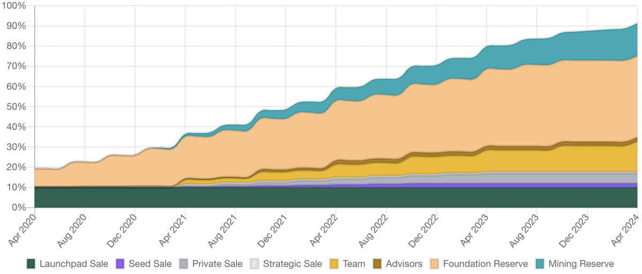Toggle Mining Reserve legend label

click(582, 264)
